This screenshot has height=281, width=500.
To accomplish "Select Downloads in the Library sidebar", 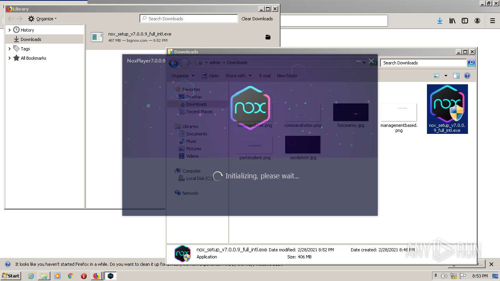I will coord(45,39).
